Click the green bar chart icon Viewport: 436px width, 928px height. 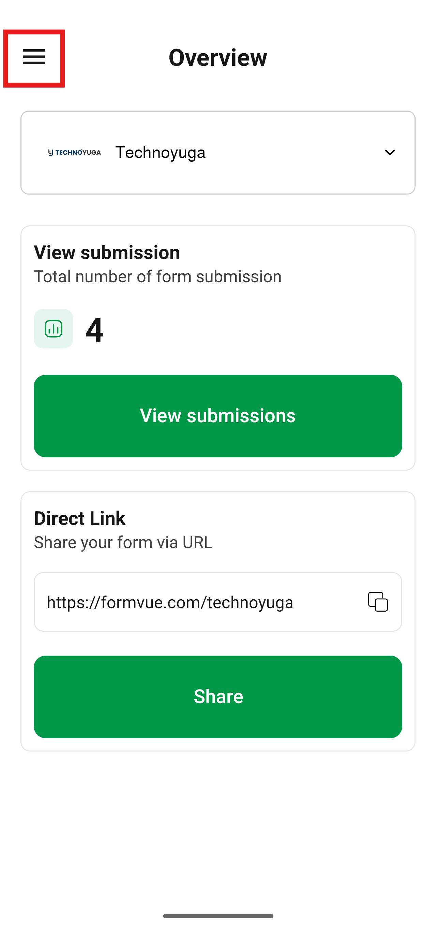(54, 329)
